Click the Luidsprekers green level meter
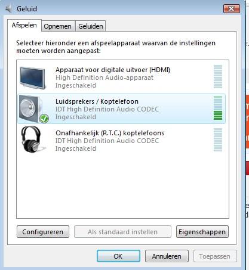 218,108
